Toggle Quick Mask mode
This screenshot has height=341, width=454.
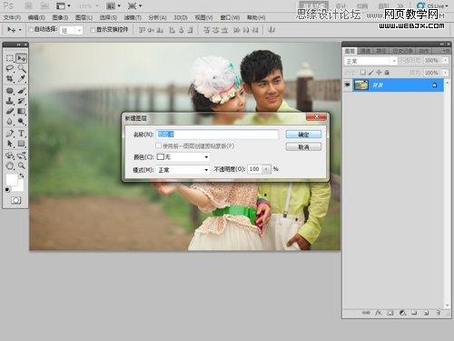coord(16,200)
